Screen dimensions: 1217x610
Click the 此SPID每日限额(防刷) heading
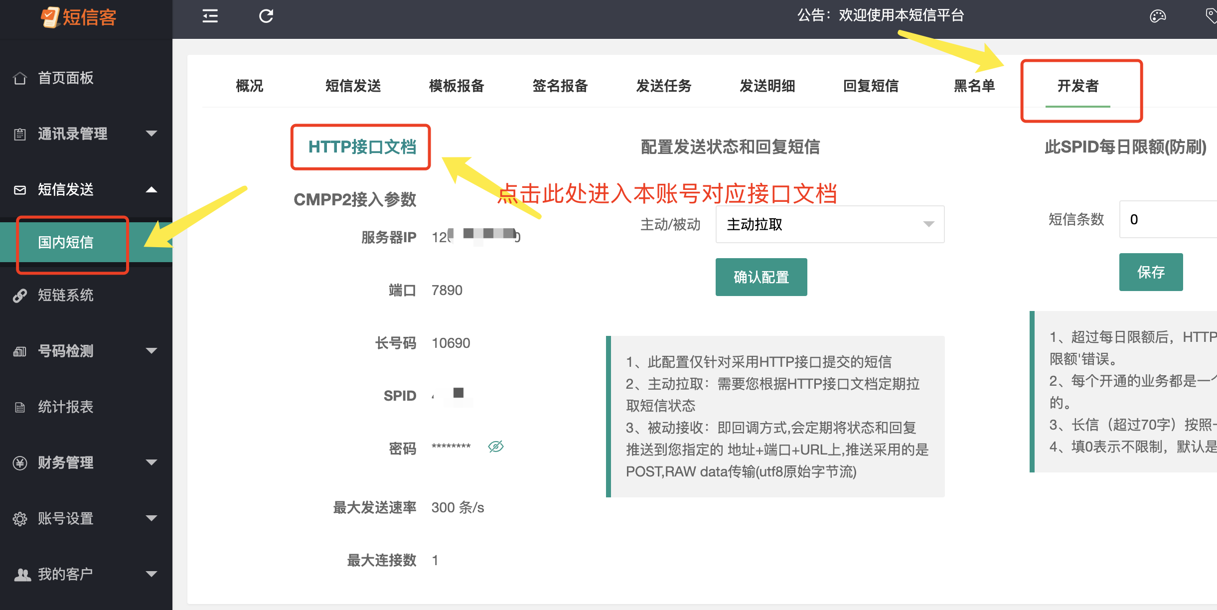[x=1125, y=147]
